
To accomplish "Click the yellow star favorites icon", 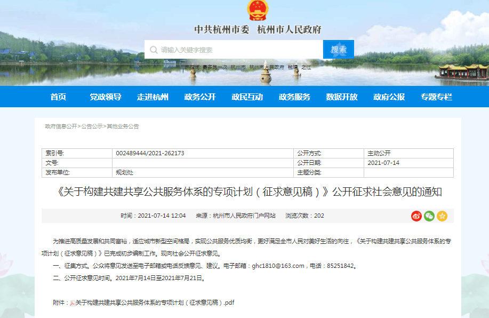I will 442,216.
